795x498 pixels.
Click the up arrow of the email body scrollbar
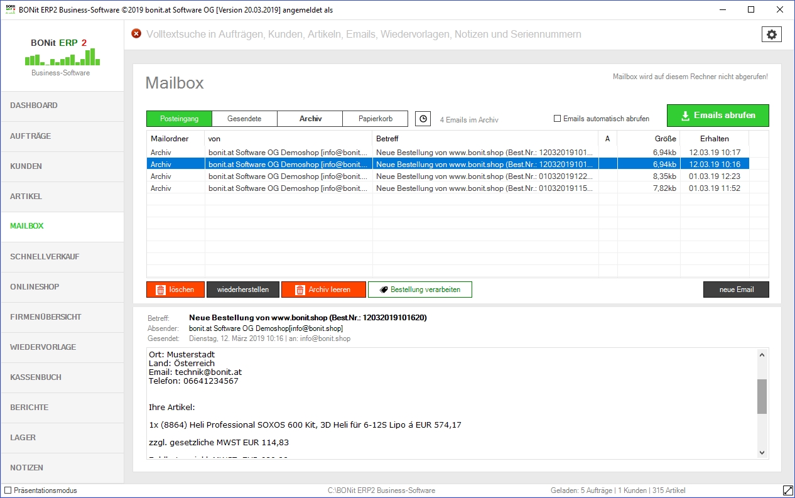(762, 355)
